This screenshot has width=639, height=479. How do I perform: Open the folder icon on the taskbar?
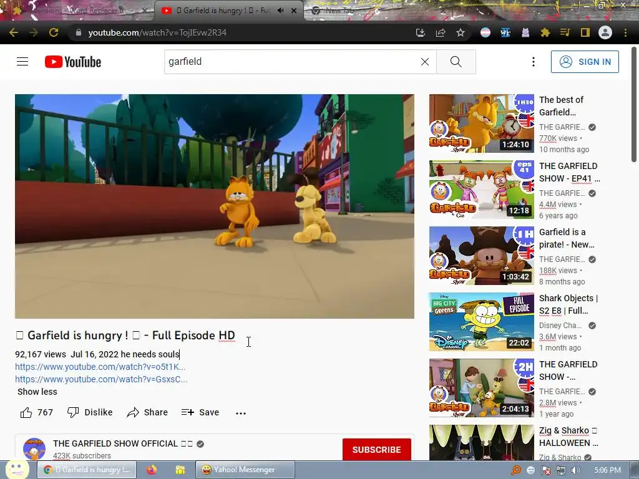coord(180,470)
